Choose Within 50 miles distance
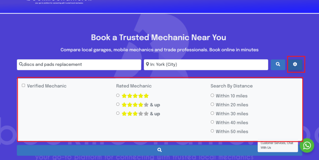The height and width of the screenshot is (160, 319). (212, 131)
